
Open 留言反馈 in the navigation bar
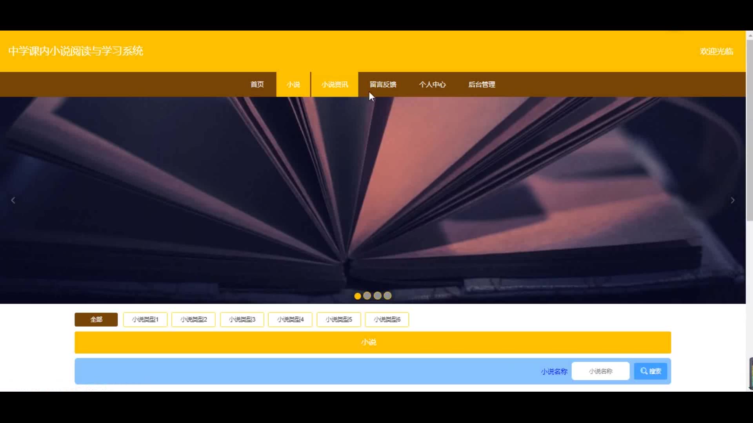coord(383,84)
